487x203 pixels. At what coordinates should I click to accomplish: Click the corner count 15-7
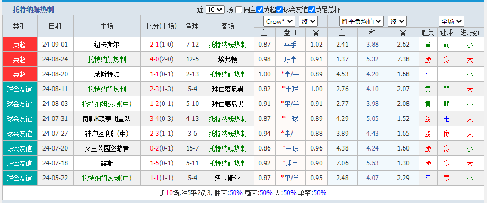coord(192,148)
